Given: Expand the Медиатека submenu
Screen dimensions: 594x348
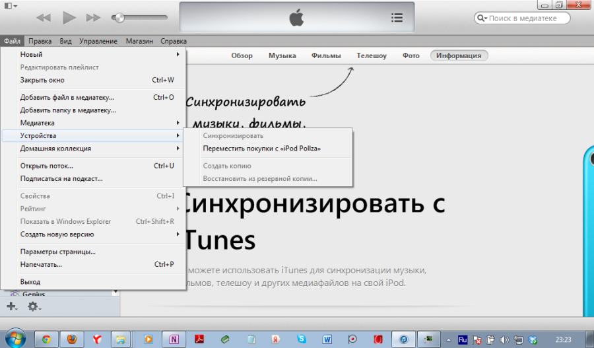Looking at the screenshot, I should 93,123.
